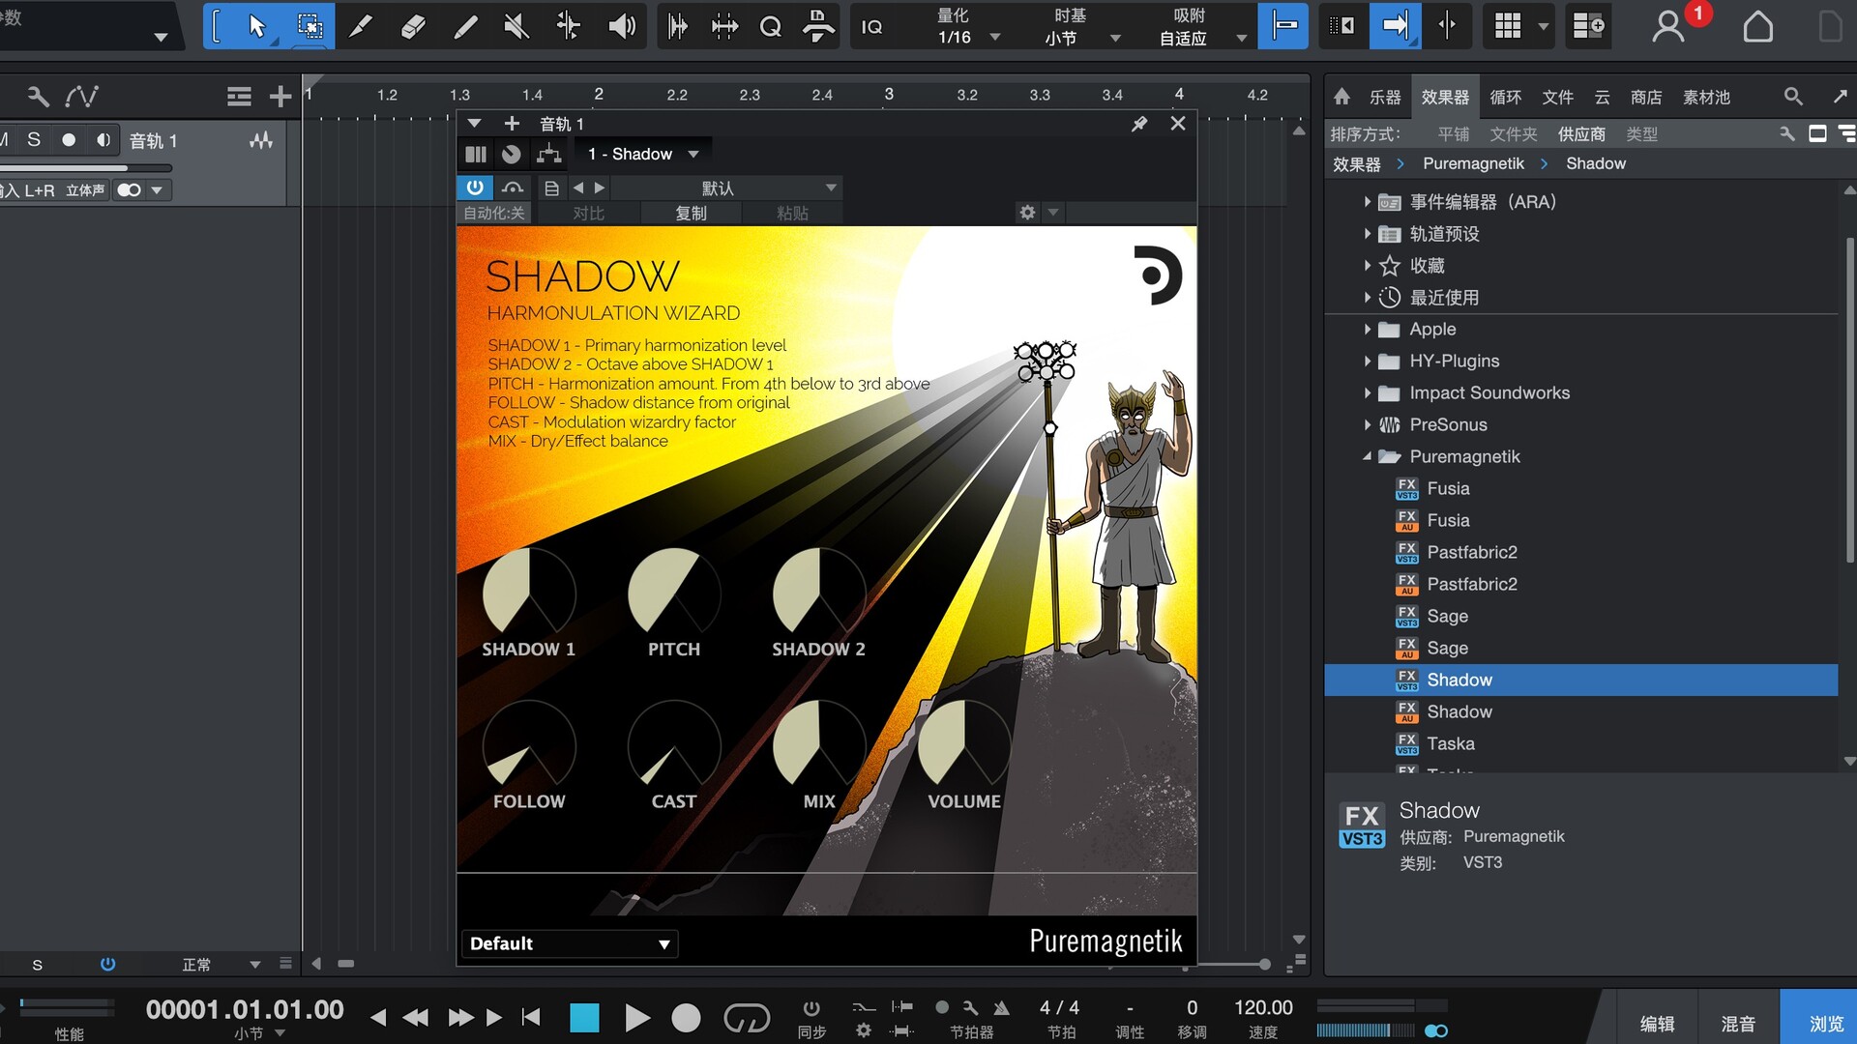Viewport: 1857px width, 1044px height.
Task: Toggle record arm on 音轨 1
Action: [69, 140]
